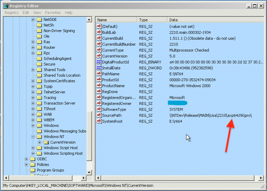267x191 pixels.
Task: Select the Policies key in tree
Action: (x=43, y=165)
